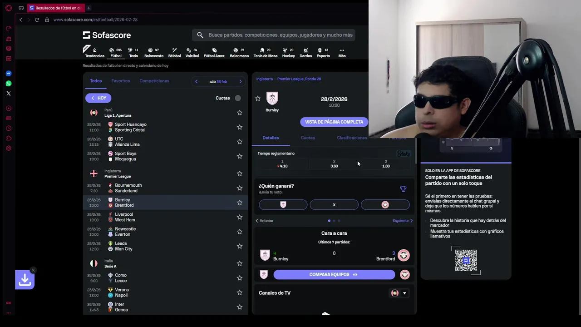Open the Detalles tab
This screenshot has width=581, height=327.
(271, 138)
